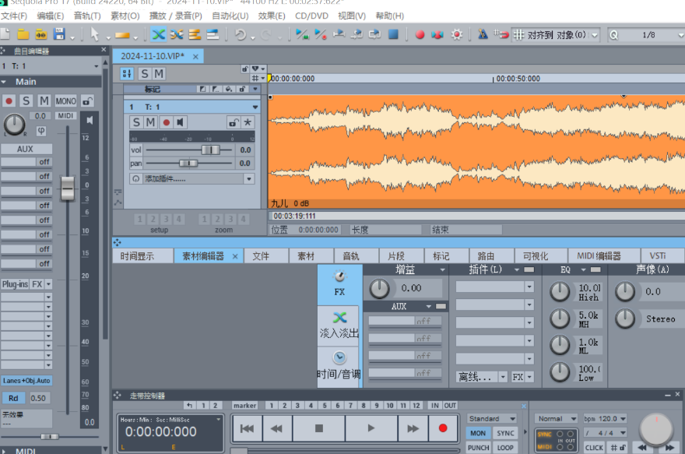Open the 对齐到 对象 snap dropdown

(595, 35)
